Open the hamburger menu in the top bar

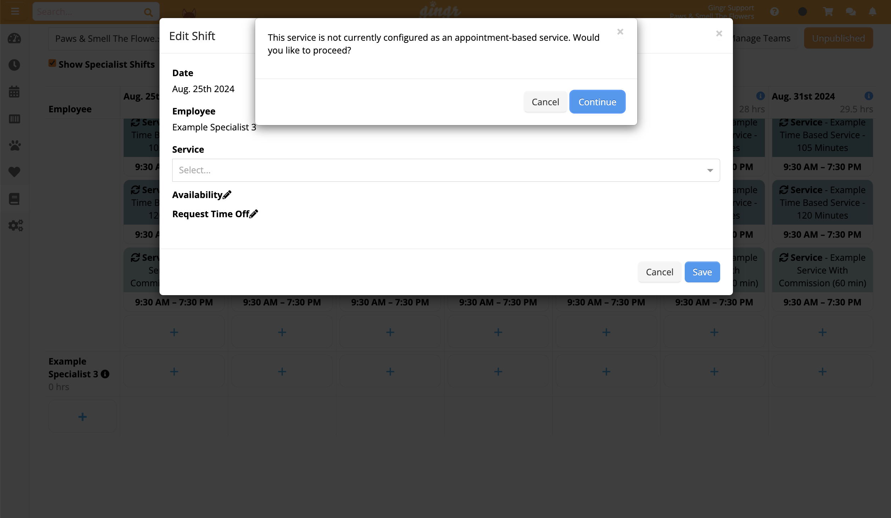pos(15,11)
